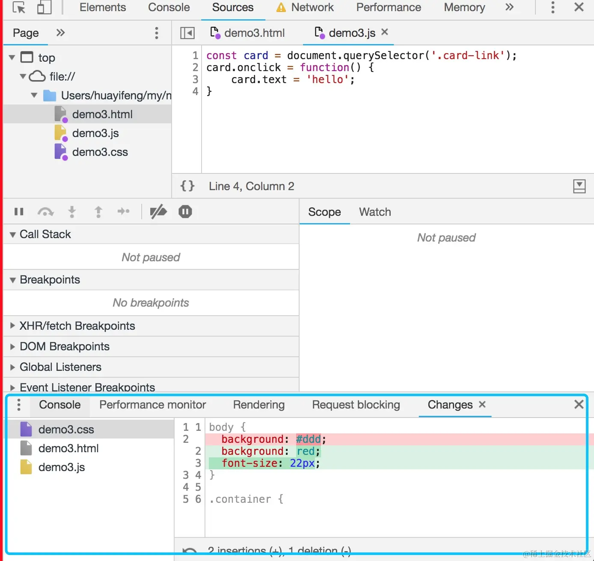Screen dimensions: 594x561
Task: Click the 'hello' string in code
Action: [327, 79]
